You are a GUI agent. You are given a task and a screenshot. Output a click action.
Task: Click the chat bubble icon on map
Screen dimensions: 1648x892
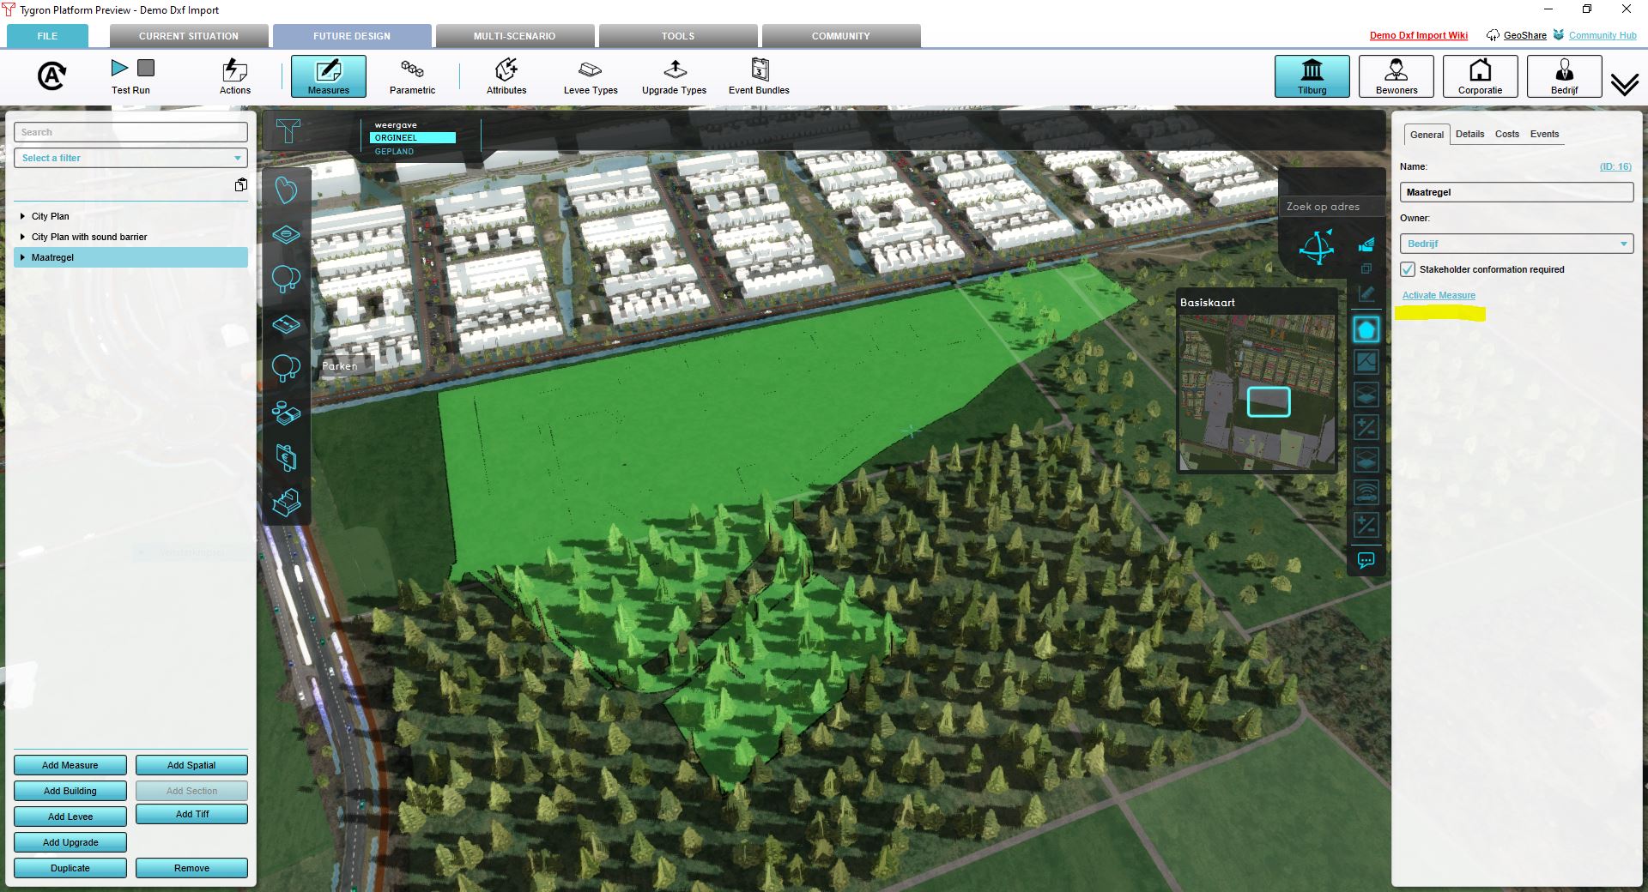pyautogui.click(x=1366, y=561)
